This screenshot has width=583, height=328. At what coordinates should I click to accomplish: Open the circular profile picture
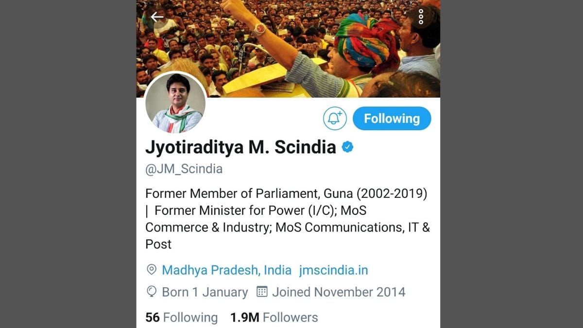click(175, 103)
